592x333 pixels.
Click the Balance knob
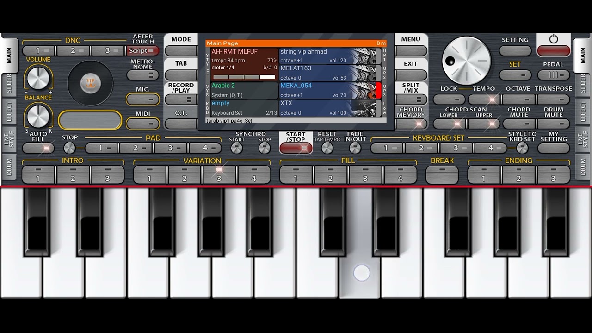pos(38,116)
